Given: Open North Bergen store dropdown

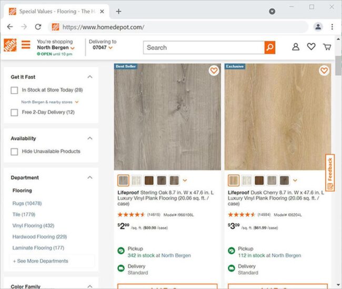Looking at the screenshot, I should (56, 47).
